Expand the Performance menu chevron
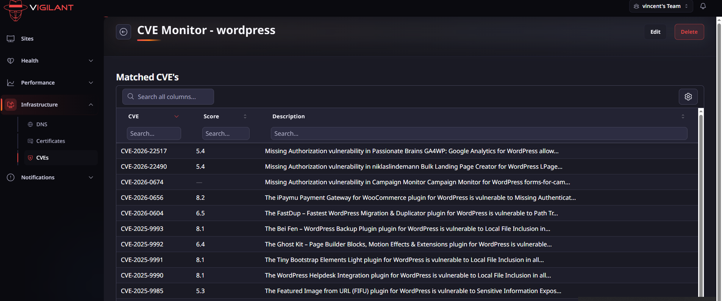The height and width of the screenshot is (301, 722). click(91, 83)
